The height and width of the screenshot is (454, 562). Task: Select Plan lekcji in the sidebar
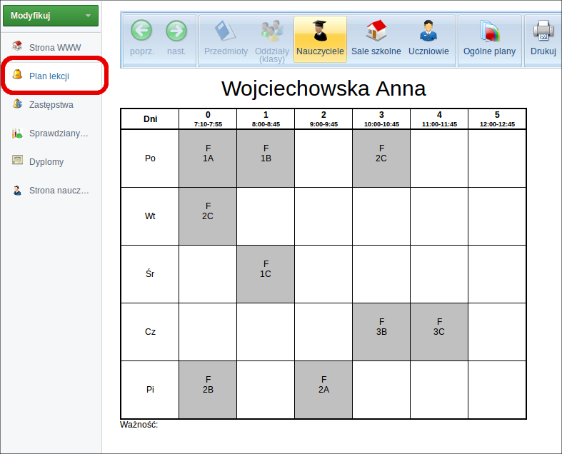tap(49, 76)
